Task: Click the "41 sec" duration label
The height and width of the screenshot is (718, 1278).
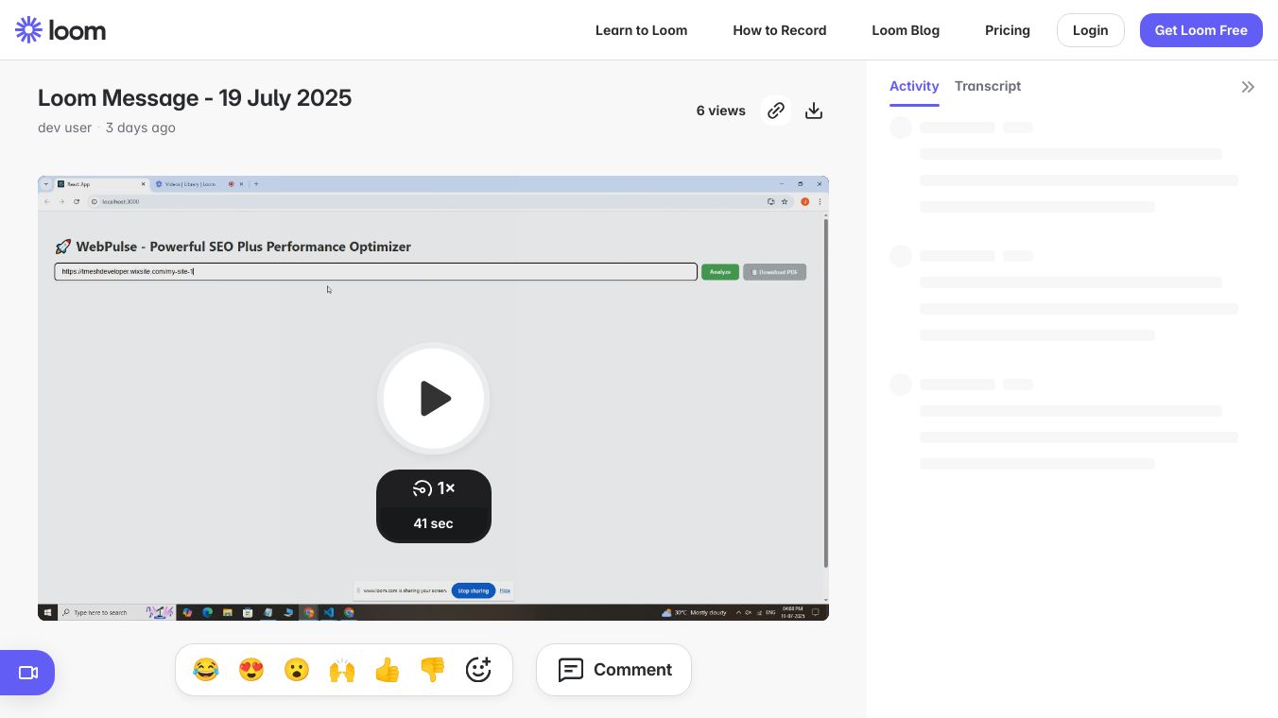Action: coord(434,523)
